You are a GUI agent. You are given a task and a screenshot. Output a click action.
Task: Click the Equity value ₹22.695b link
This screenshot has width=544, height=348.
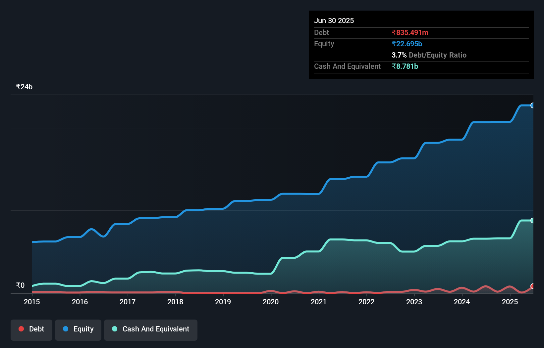click(x=407, y=44)
